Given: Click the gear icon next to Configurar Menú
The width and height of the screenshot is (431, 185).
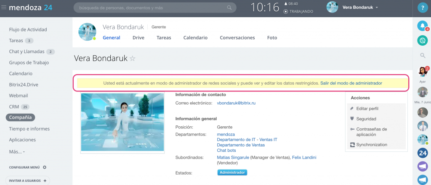Looking at the screenshot, I should point(45,167).
